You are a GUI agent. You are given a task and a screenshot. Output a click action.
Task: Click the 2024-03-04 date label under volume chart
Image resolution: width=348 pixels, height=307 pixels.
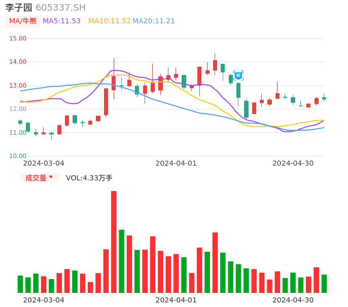[44, 300]
